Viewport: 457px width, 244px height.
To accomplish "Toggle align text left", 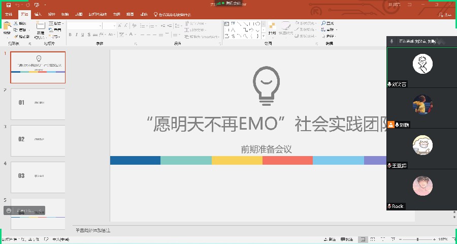I will [142, 35].
